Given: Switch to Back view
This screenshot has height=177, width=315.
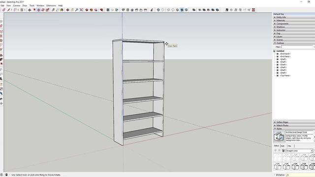Looking at the screenshot, I should (x=141, y=10).
